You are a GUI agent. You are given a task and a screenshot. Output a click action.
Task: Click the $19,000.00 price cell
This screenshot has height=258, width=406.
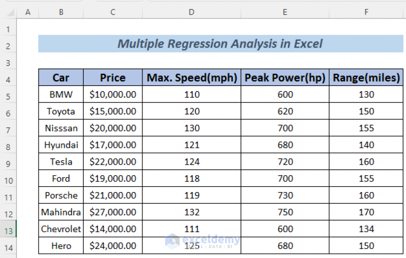pos(113,178)
